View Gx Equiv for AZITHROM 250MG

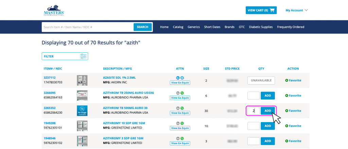(x=180, y=98)
